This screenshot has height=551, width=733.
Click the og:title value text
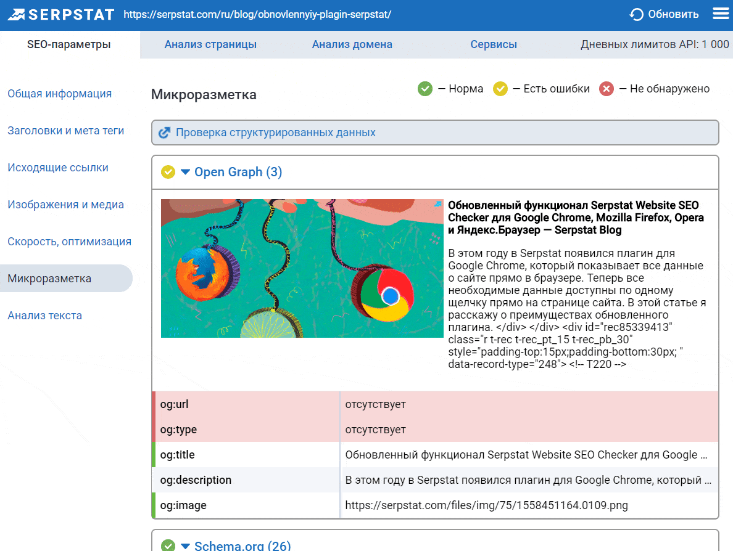[x=526, y=455]
